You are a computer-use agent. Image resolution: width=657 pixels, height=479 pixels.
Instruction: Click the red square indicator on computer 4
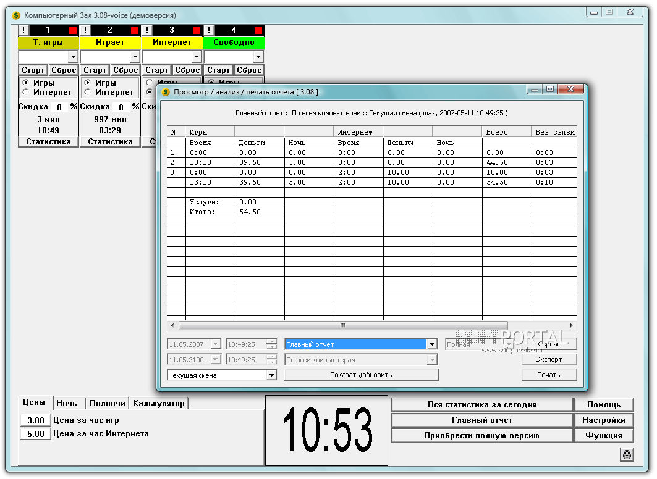[258, 30]
